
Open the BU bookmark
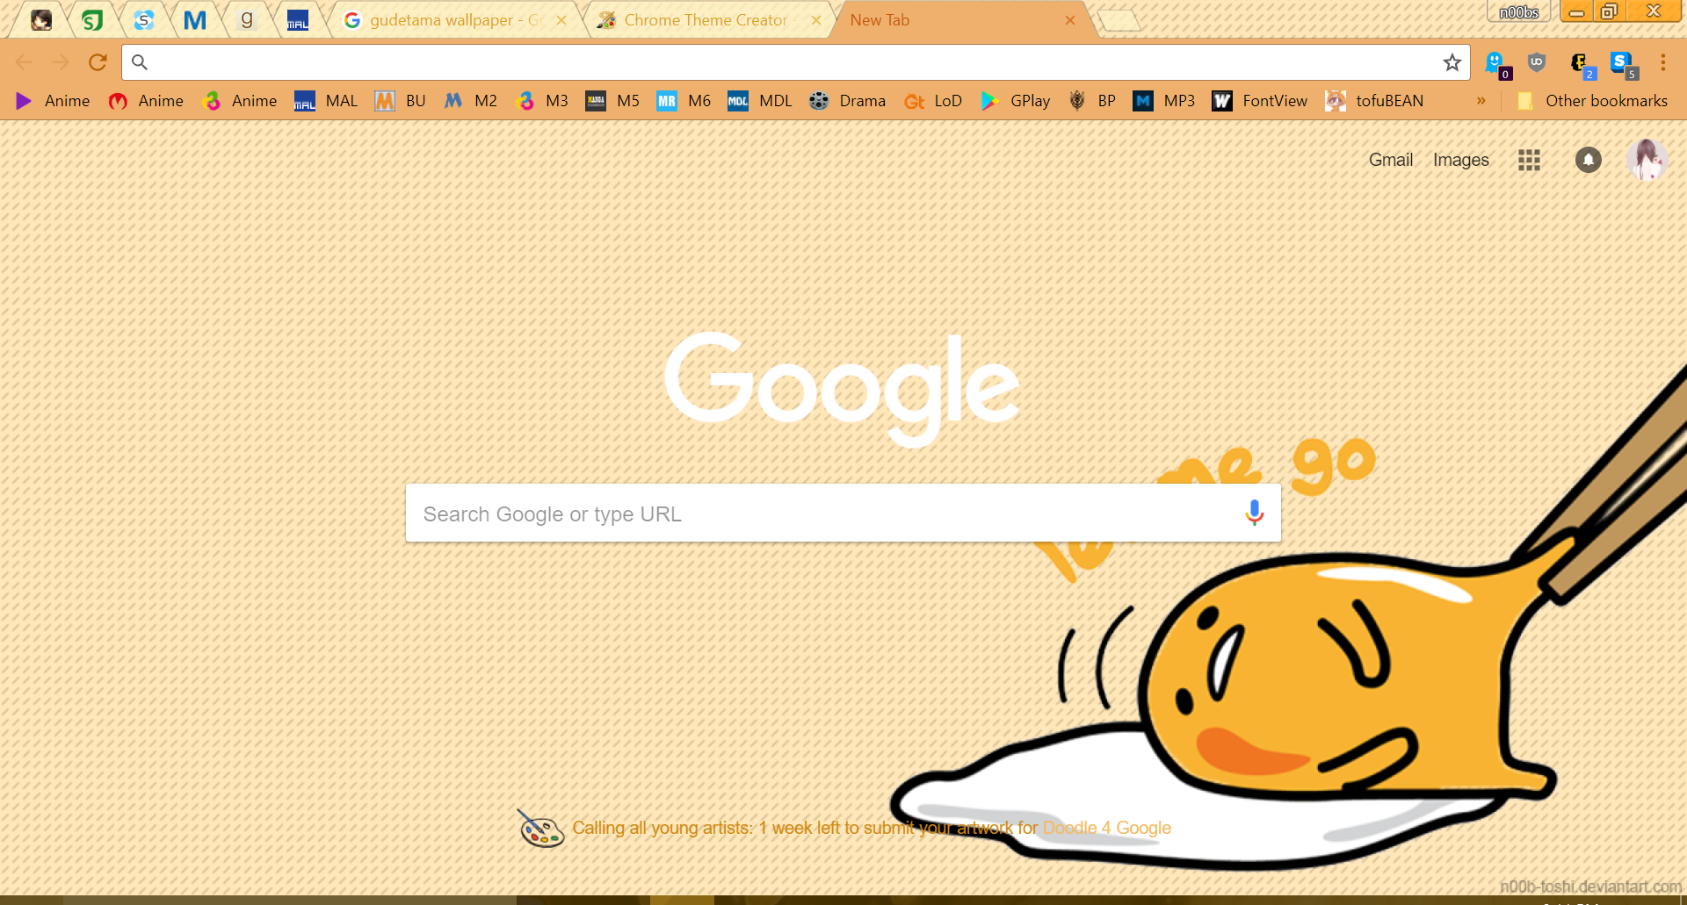click(400, 101)
